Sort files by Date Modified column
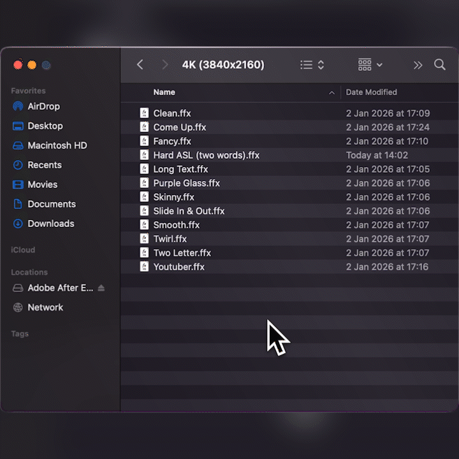This screenshot has height=459, width=459. (371, 92)
